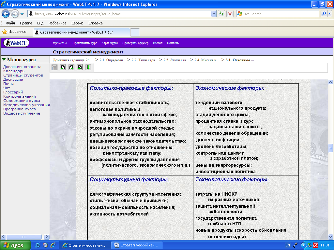Click Продолжить курс link
Image resolution: width=334 pixels, height=250 pixels.
(84, 43)
